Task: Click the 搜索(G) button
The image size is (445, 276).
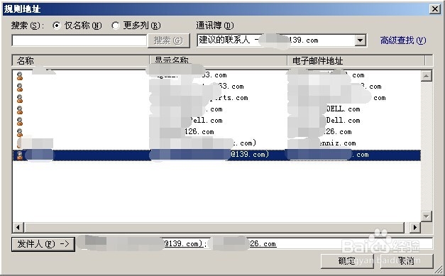Action: [x=169, y=40]
